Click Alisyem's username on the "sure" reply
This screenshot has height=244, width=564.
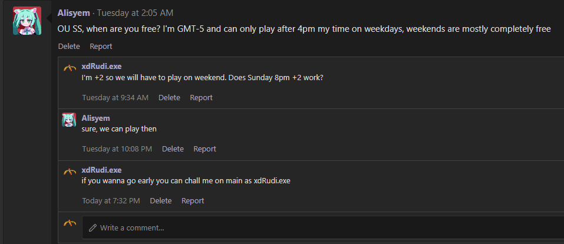95,118
